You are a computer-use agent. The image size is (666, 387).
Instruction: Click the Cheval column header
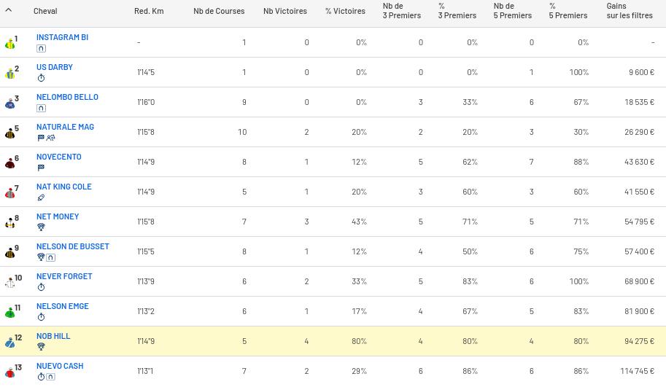pyautogui.click(x=45, y=11)
